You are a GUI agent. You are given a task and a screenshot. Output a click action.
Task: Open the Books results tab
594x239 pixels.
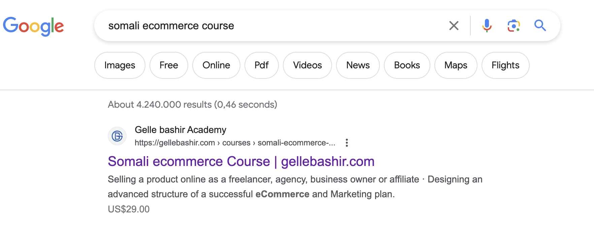407,65
